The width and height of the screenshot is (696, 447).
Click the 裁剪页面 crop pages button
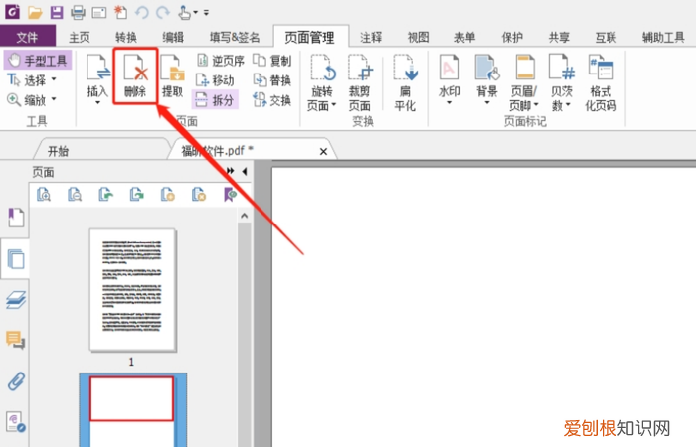[x=359, y=82]
